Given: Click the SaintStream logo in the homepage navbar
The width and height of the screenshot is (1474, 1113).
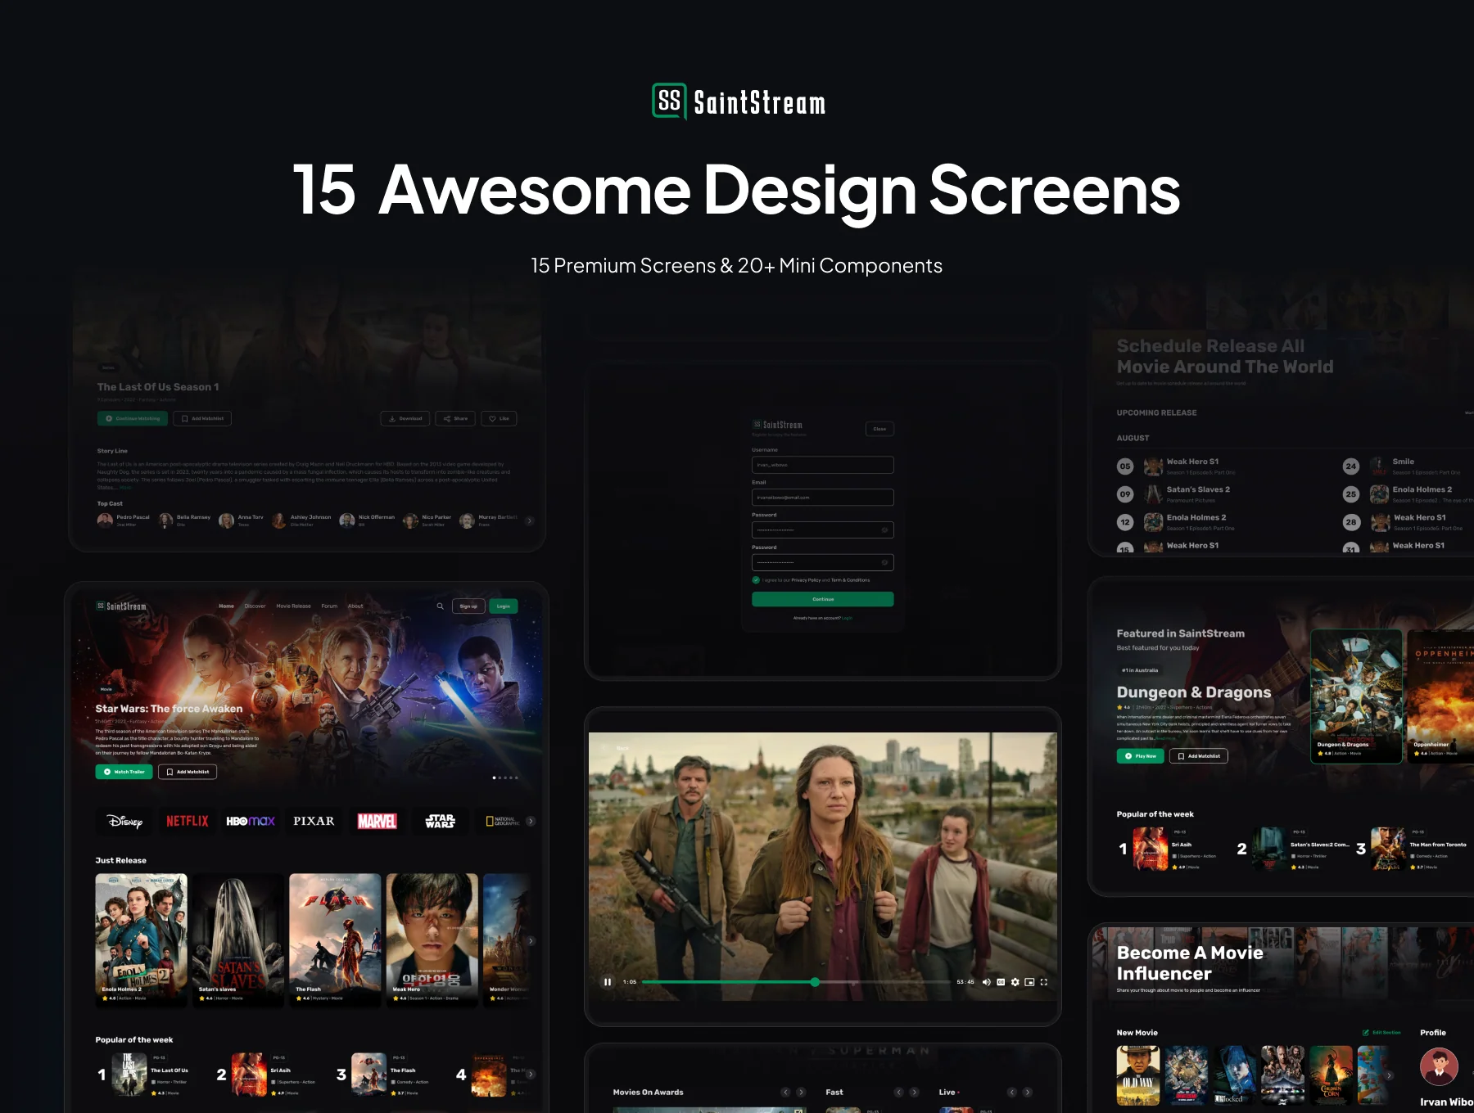Looking at the screenshot, I should click(x=121, y=606).
